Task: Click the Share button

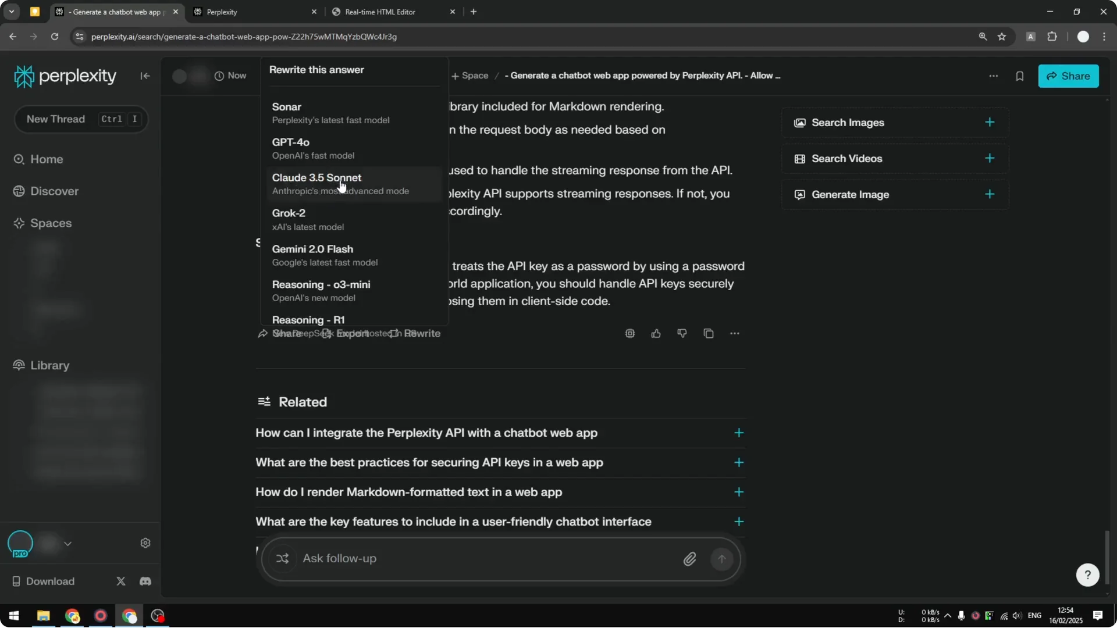Action: click(x=1069, y=76)
